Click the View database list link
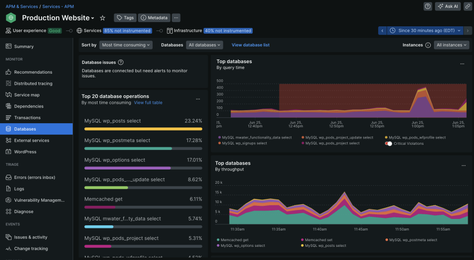 (251, 45)
